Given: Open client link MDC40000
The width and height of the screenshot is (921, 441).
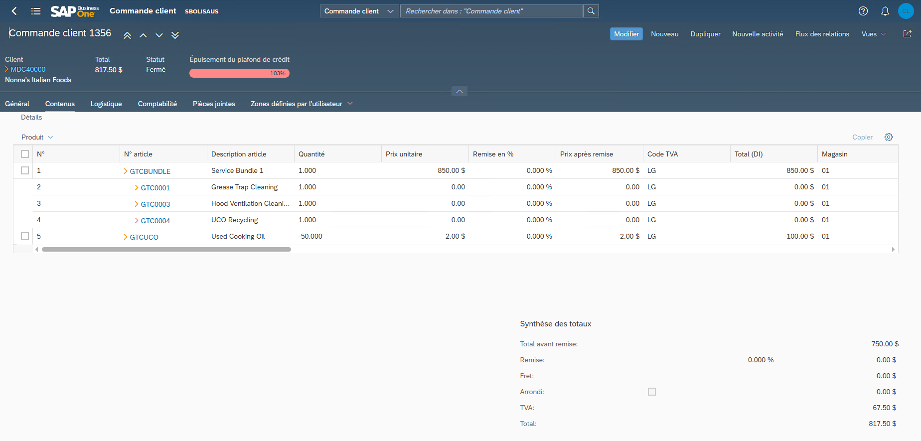Looking at the screenshot, I should (x=28, y=69).
